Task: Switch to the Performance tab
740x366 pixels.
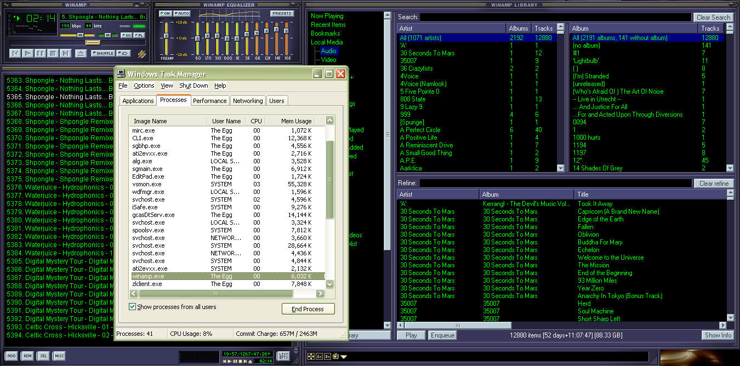Action: (210, 101)
